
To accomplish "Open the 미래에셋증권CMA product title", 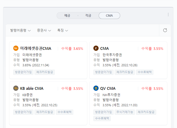I will tap(36, 48).
